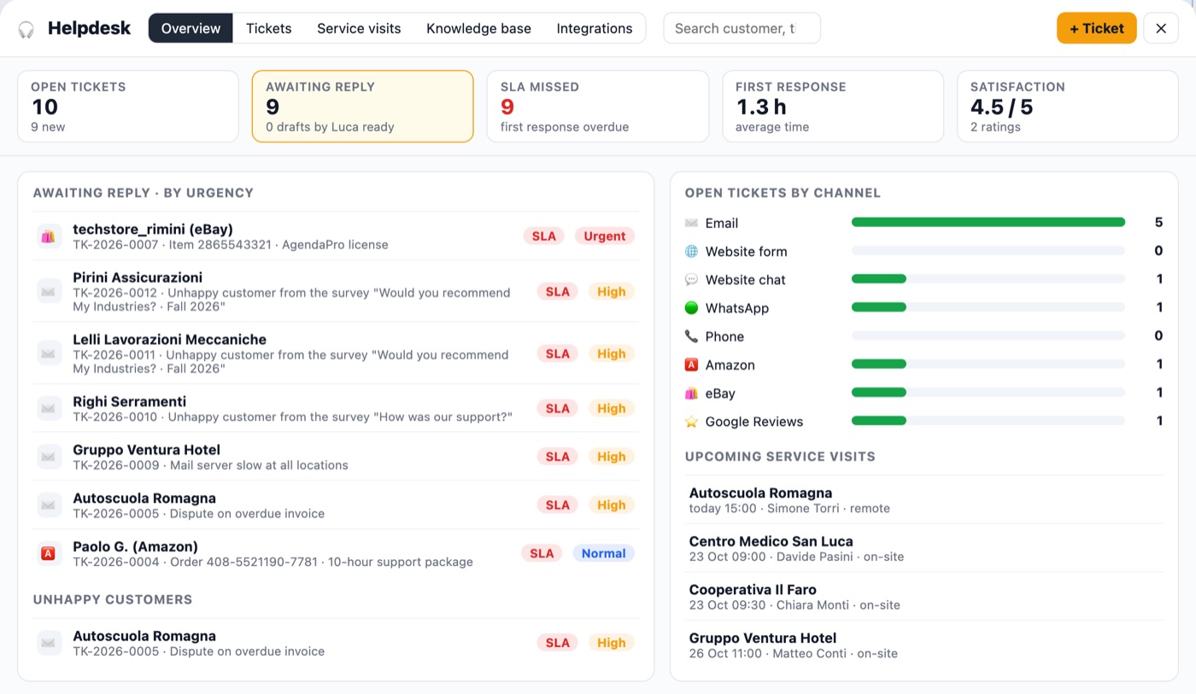Click the mail icon in Unhappy Customers row

[x=49, y=643]
